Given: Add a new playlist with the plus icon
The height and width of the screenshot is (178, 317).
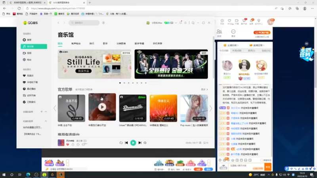Looking at the screenshot, I should [x=42, y=112].
